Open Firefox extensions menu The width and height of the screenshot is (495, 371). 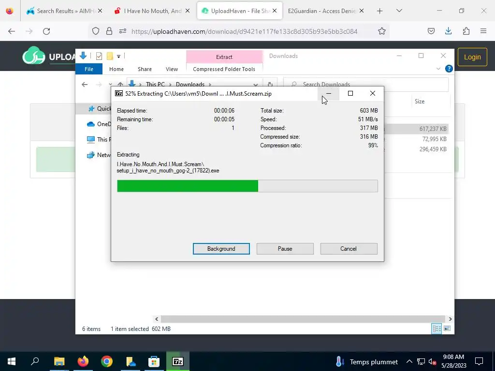(466, 31)
